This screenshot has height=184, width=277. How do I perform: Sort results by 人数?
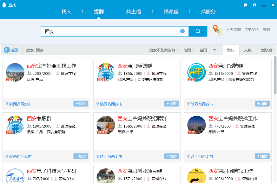248,50
